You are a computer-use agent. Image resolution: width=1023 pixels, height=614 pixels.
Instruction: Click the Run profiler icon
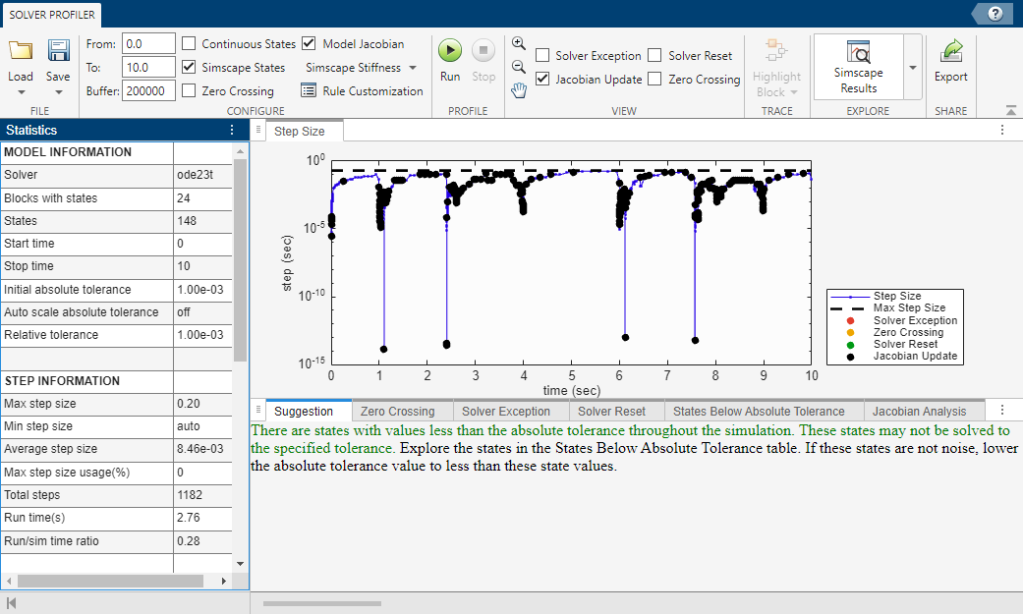click(x=449, y=49)
